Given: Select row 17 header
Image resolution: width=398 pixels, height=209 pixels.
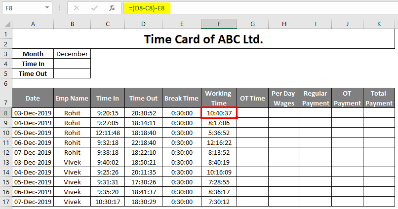Looking at the screenshot, I should [6, 202].
